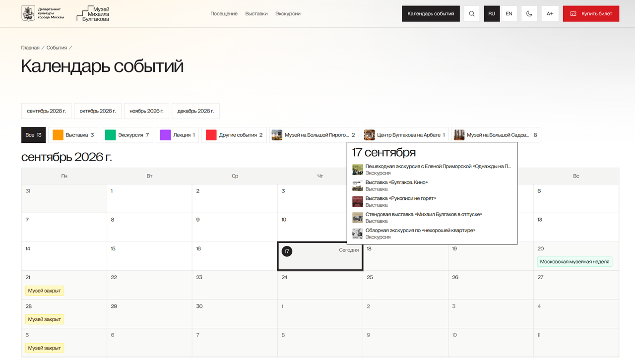Filter by red Другие события category
The height and width of the screenshot is (359, 635).
(x=234, y=135)
